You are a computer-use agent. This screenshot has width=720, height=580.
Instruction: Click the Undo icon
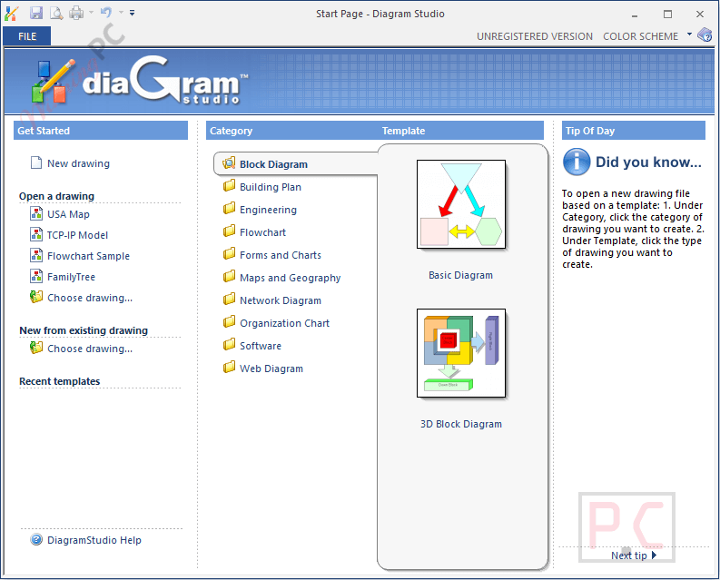[x=106, y=13]
